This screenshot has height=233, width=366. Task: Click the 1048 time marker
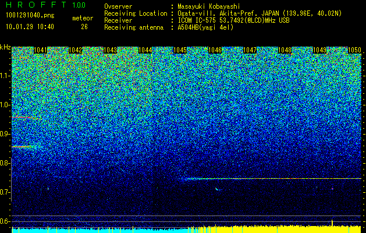click(285, 50)
